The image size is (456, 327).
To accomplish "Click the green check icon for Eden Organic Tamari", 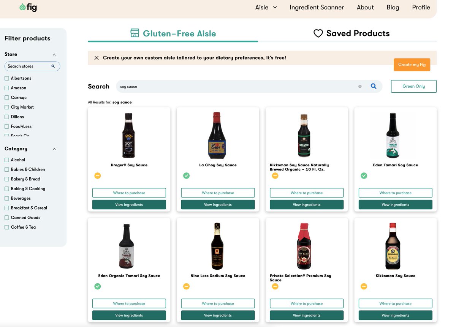I will click(98, 286).
